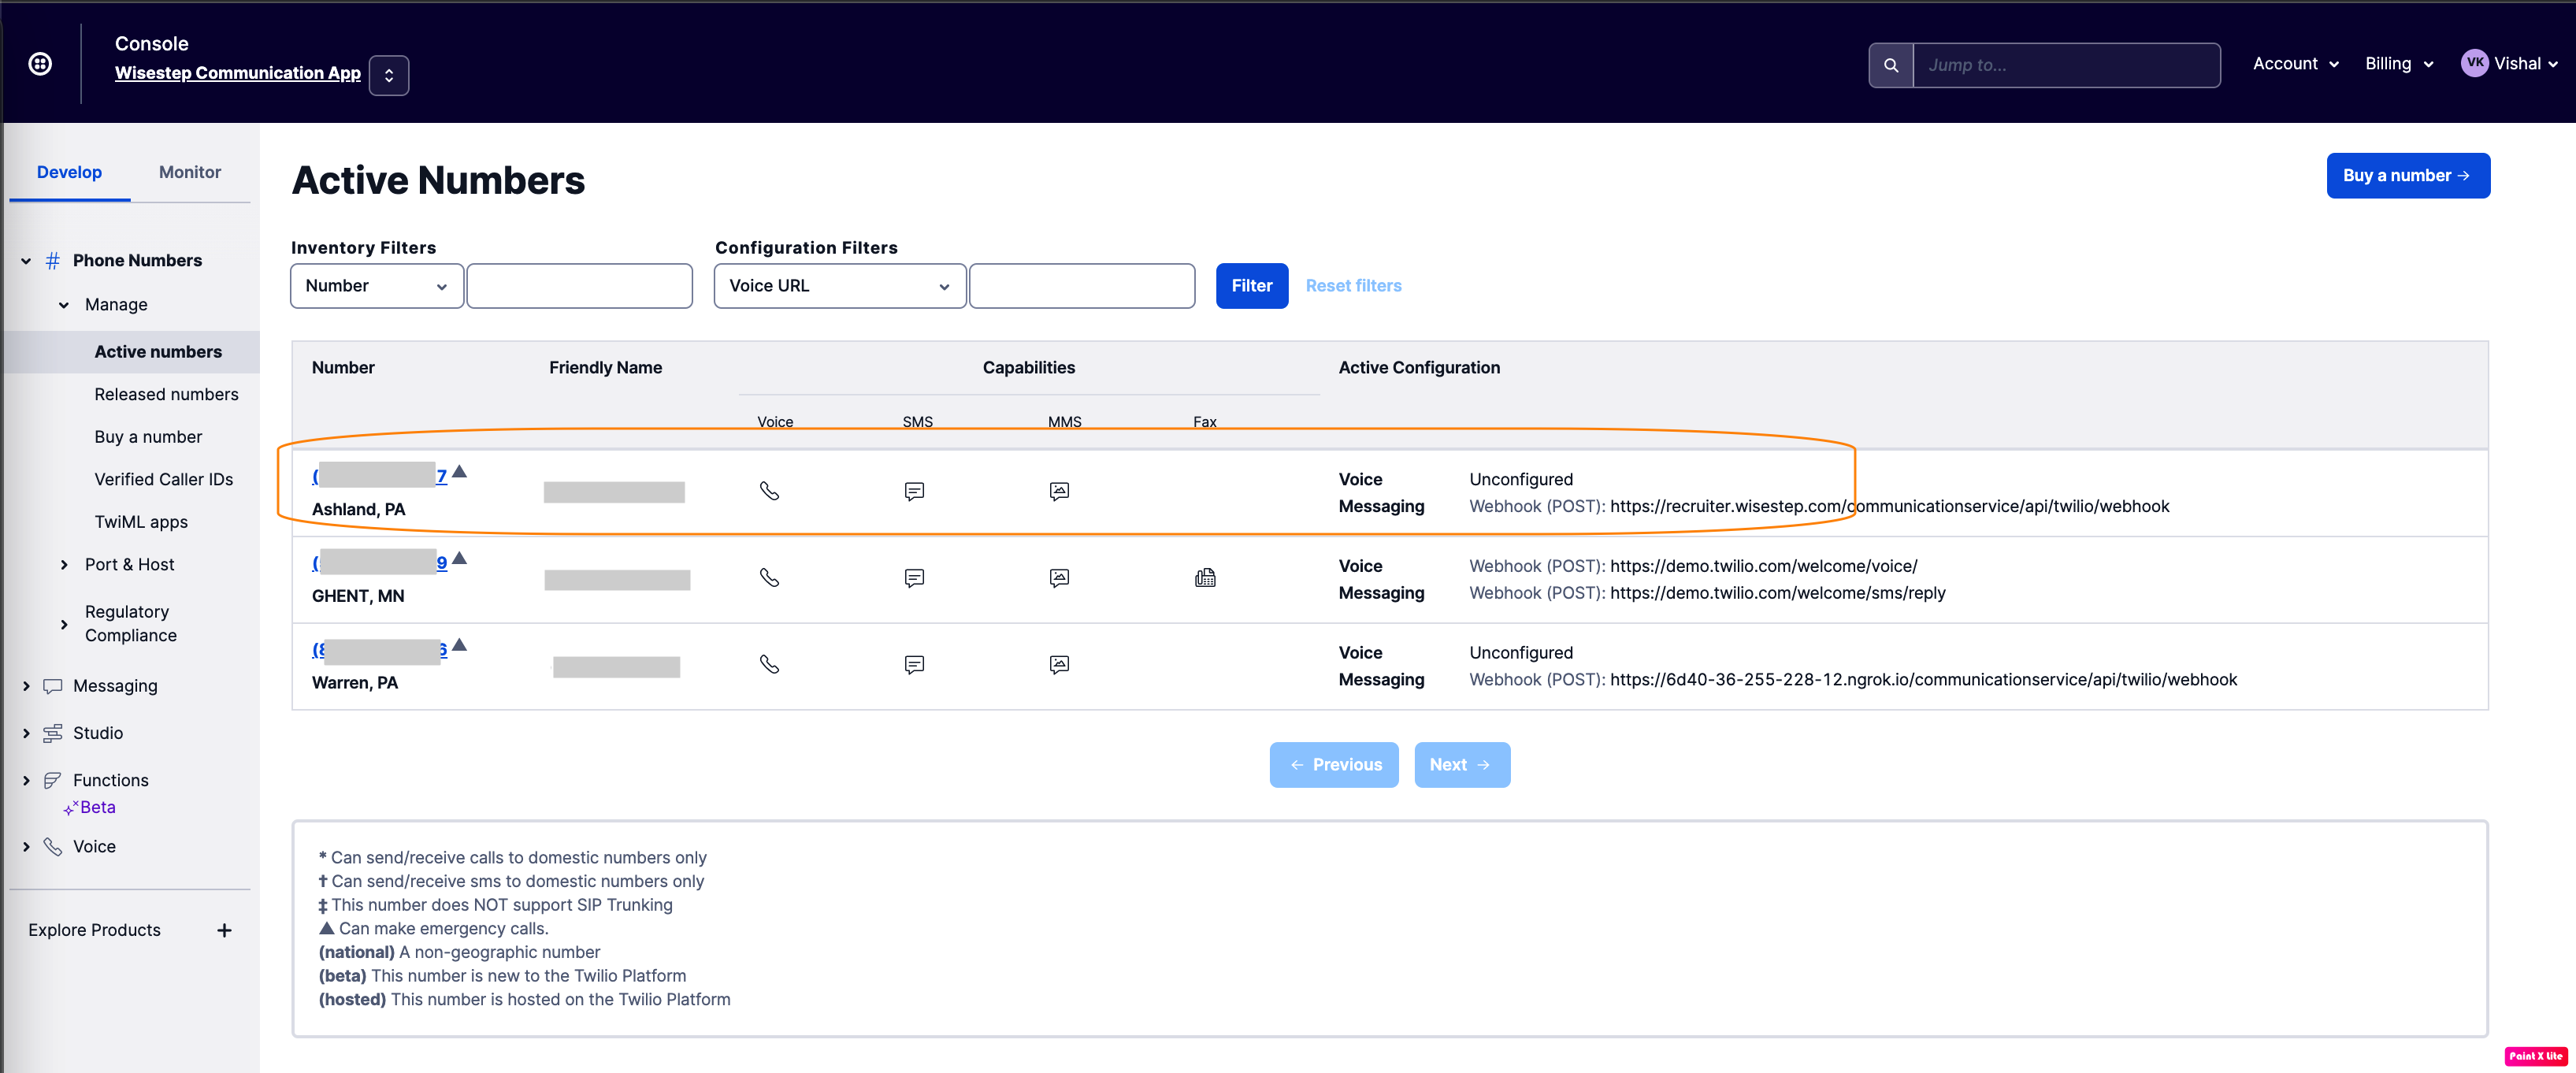
Task: Open Released numbers in the sidebar
Action: pyautogui.click(x=166, y=394)
